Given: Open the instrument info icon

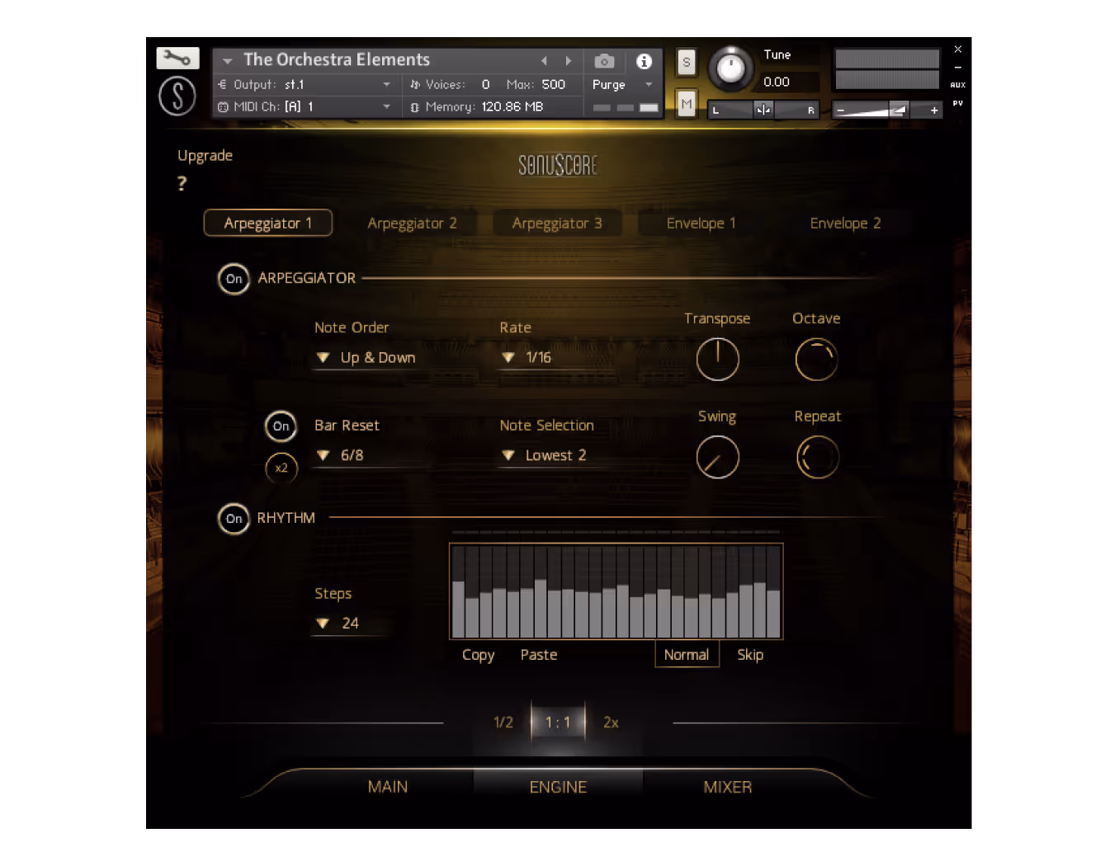Looking at the screenshot, I should (x=644, y=61).
